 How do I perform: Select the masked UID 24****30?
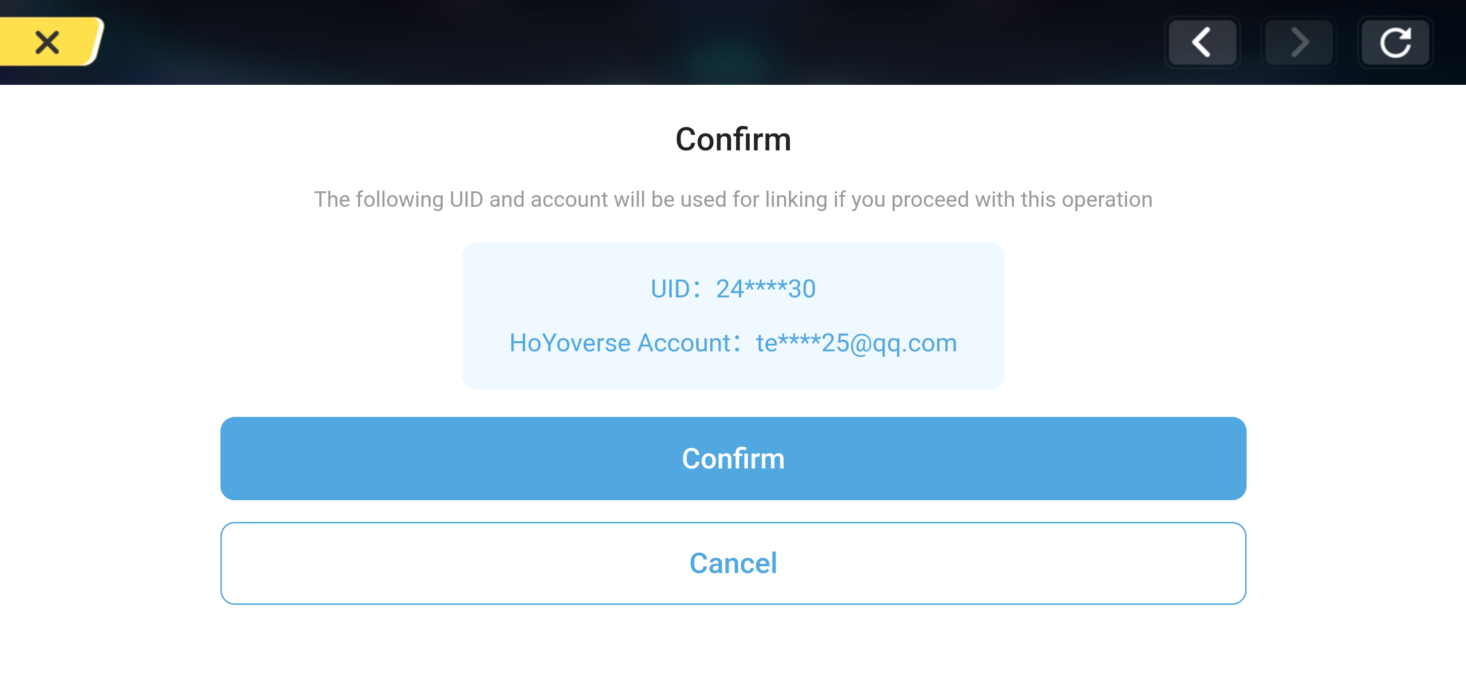coord(765,289)
